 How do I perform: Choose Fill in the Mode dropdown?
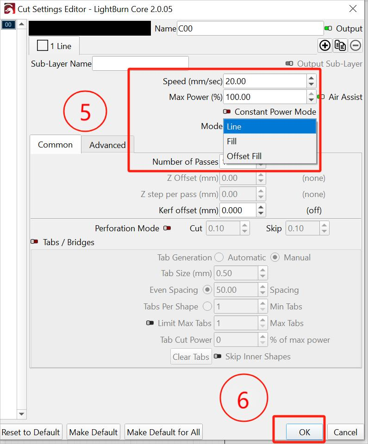[x=270, y=141]
